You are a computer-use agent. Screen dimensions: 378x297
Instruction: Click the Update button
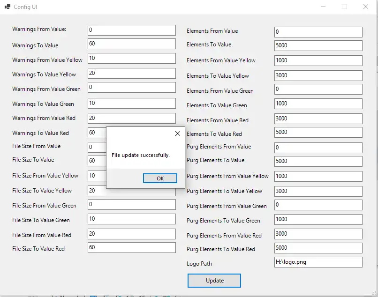(x=214, y=281)
